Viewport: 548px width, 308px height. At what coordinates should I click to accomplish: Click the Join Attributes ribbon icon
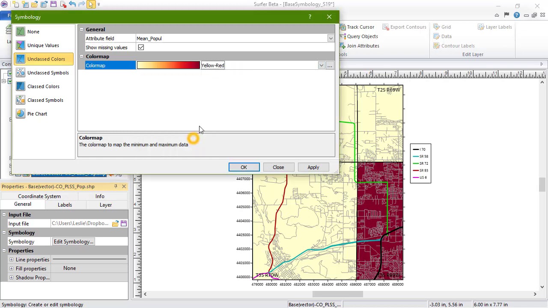tap(343, 46)
